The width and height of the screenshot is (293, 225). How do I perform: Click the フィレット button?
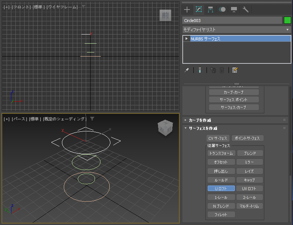tap(221, 214)
